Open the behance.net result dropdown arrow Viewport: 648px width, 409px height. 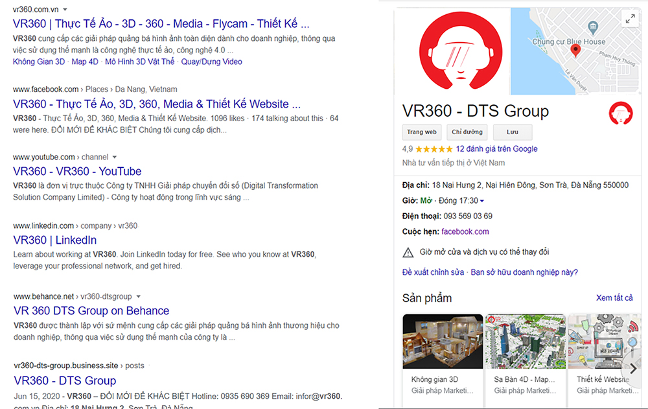pos(139,296)
